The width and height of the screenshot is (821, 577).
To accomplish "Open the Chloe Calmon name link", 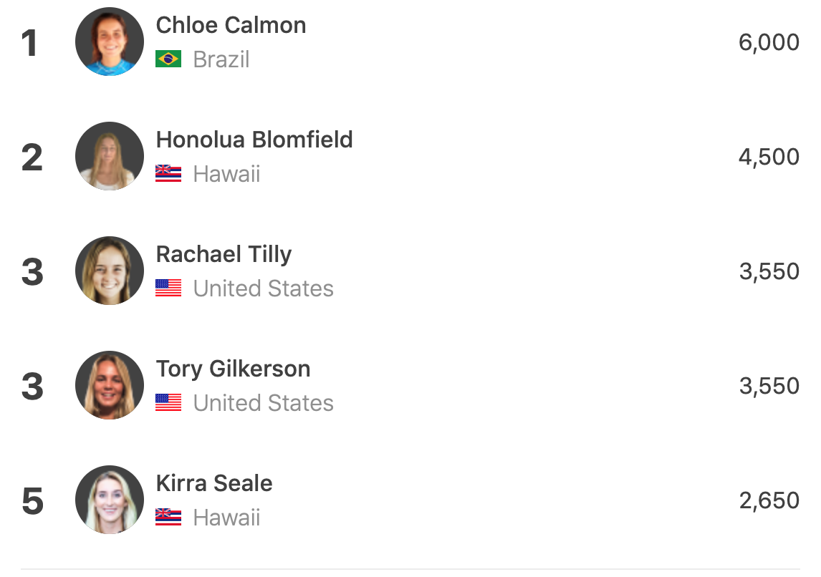I will [231, 26].
